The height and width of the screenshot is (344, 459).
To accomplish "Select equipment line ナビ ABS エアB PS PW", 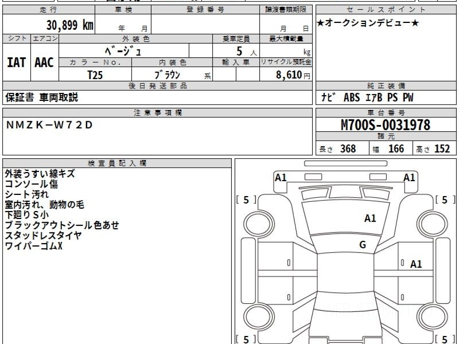I will click(x=368, y=97).
